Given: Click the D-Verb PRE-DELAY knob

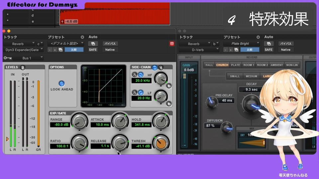Looking at the screenshot, I should click(x=212, y=102).
